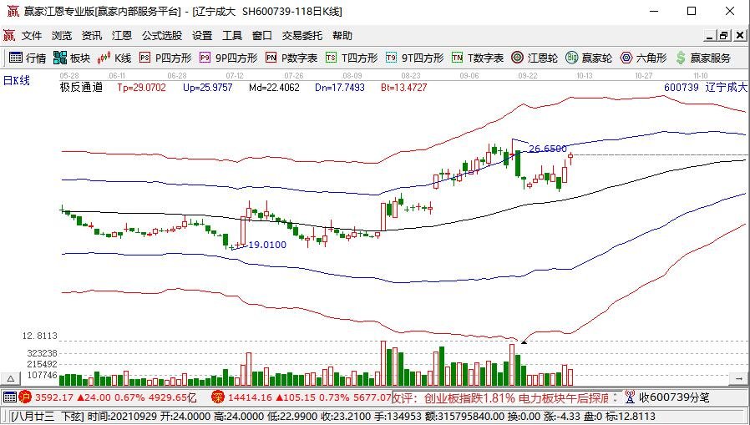Open the 帮助 menu
Viewport: 750px width, 425px height.
(342, 35)
